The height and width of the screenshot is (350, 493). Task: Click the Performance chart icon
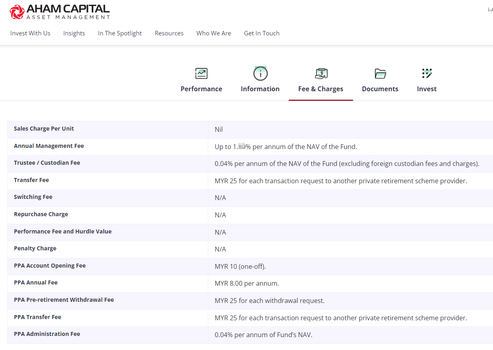pos(201,74)
